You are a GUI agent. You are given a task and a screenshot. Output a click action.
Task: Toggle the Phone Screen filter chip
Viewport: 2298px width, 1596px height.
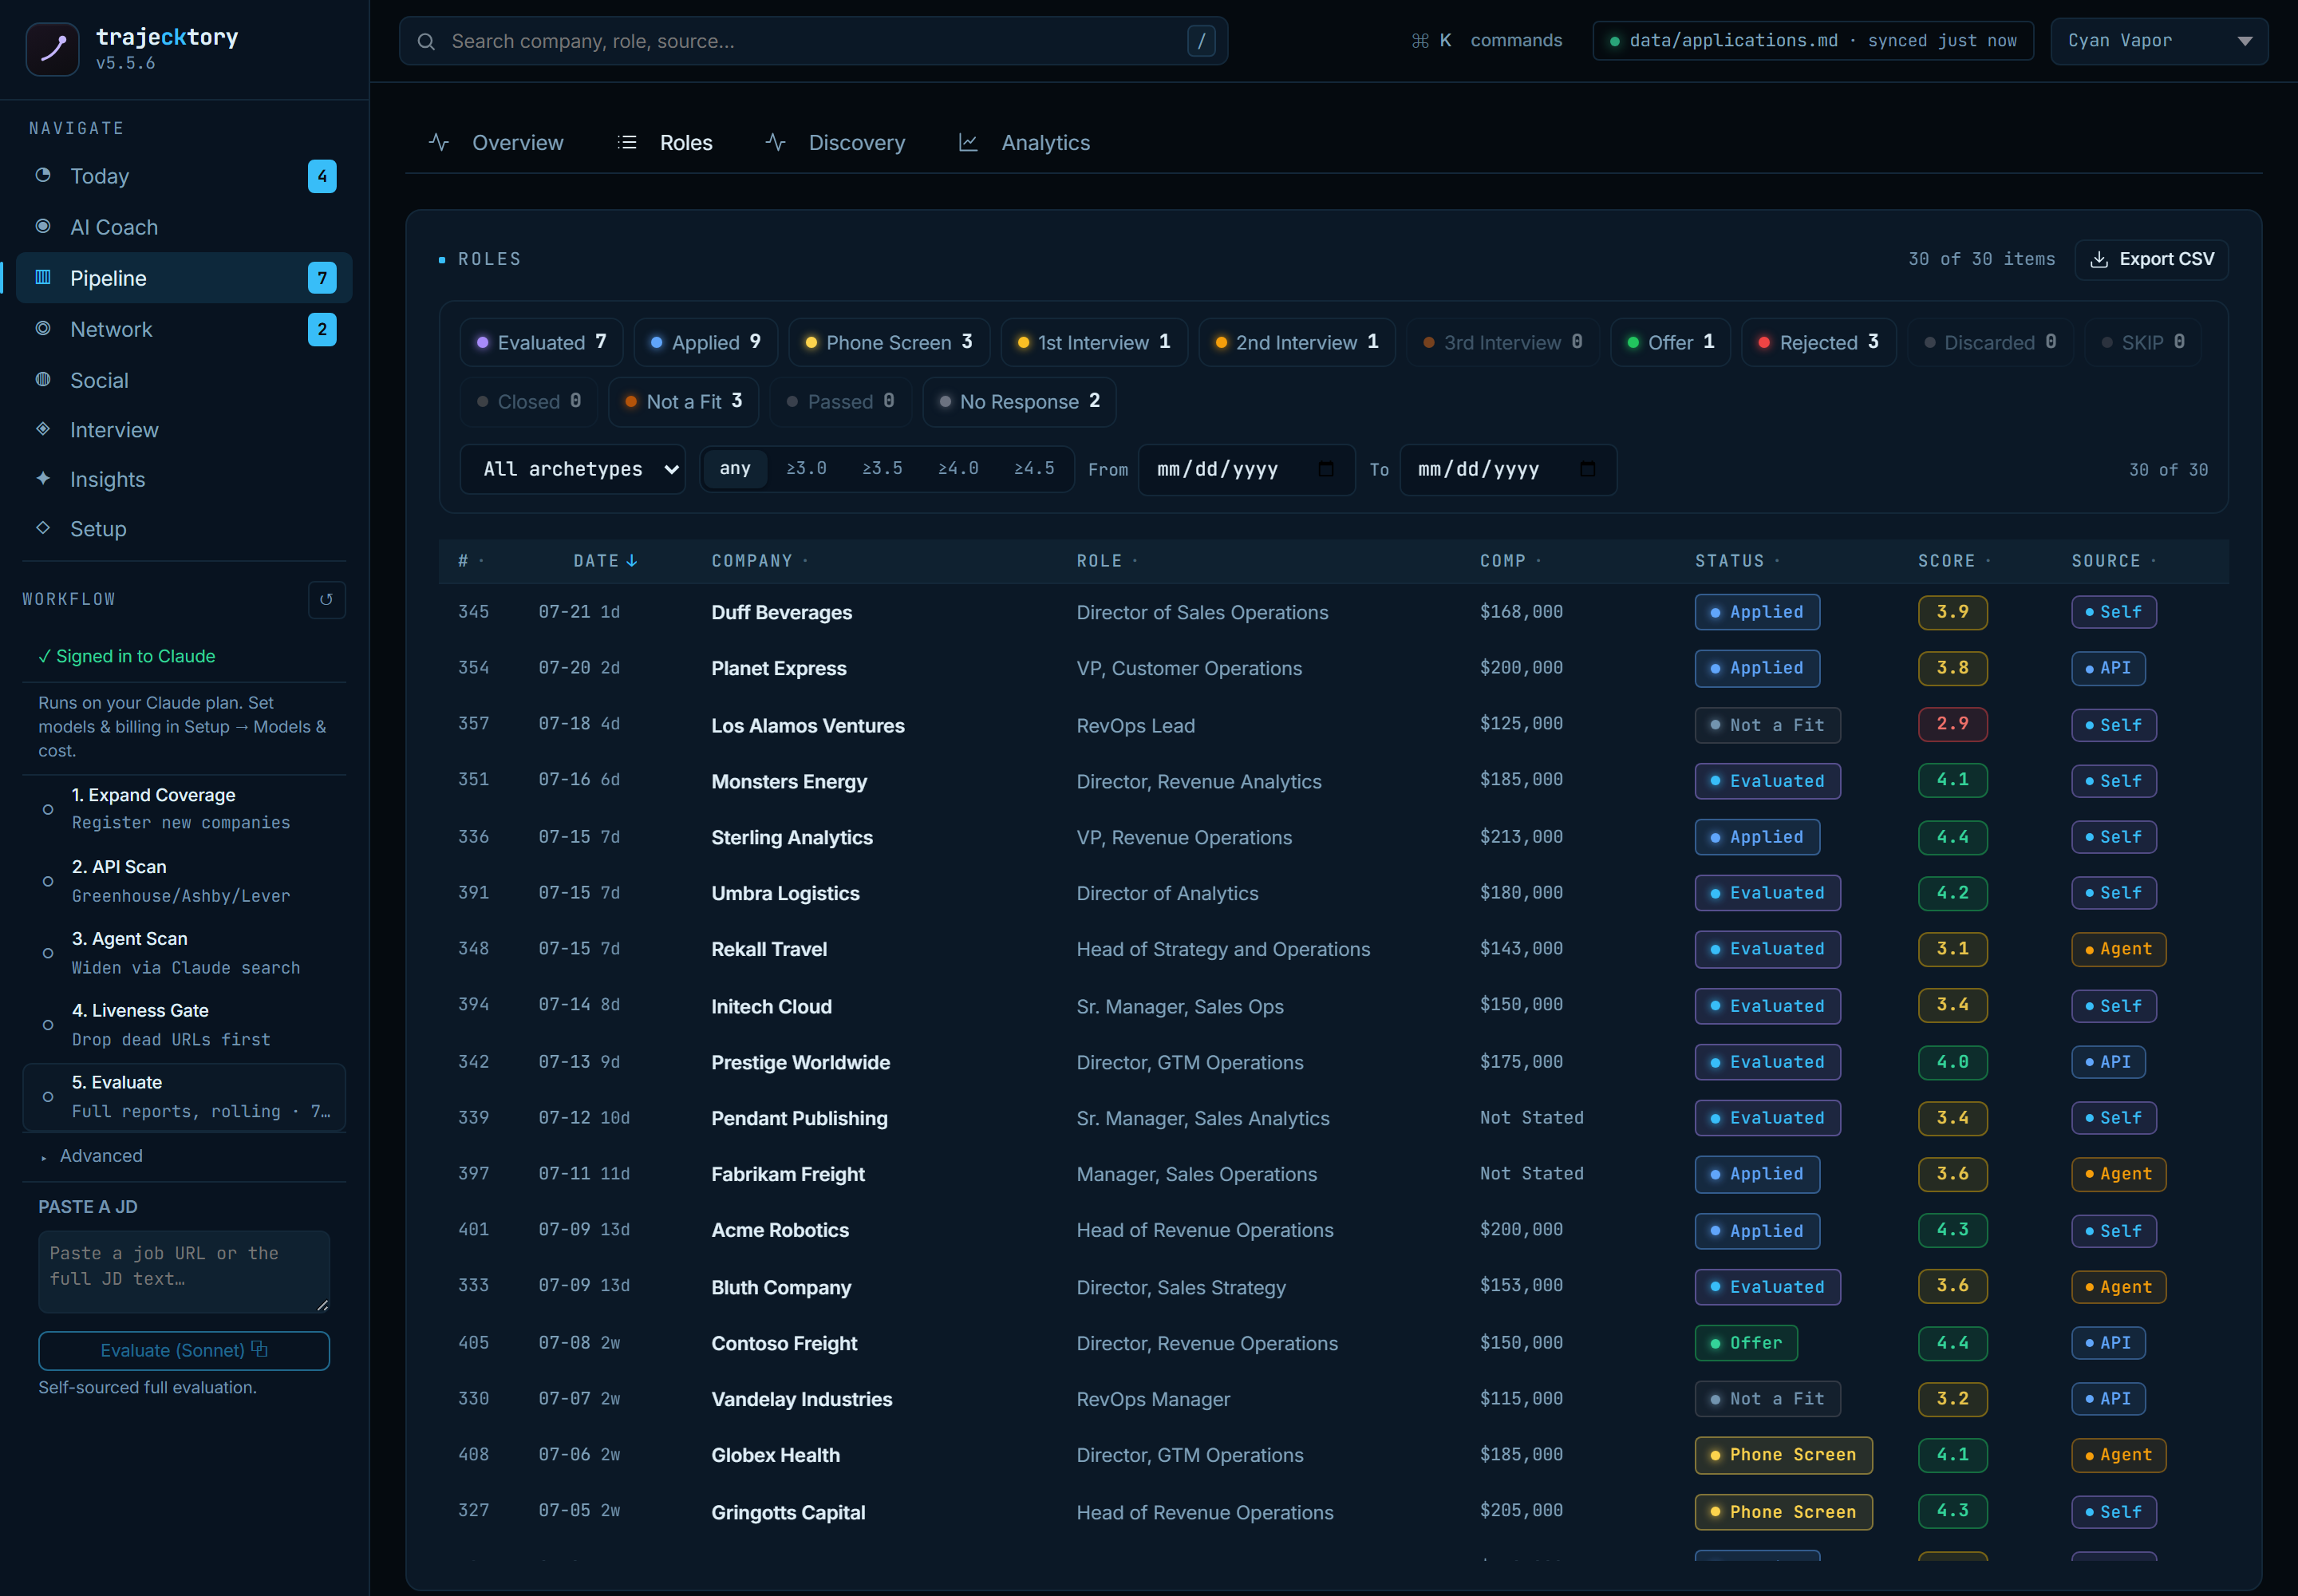tap(888, 342)
